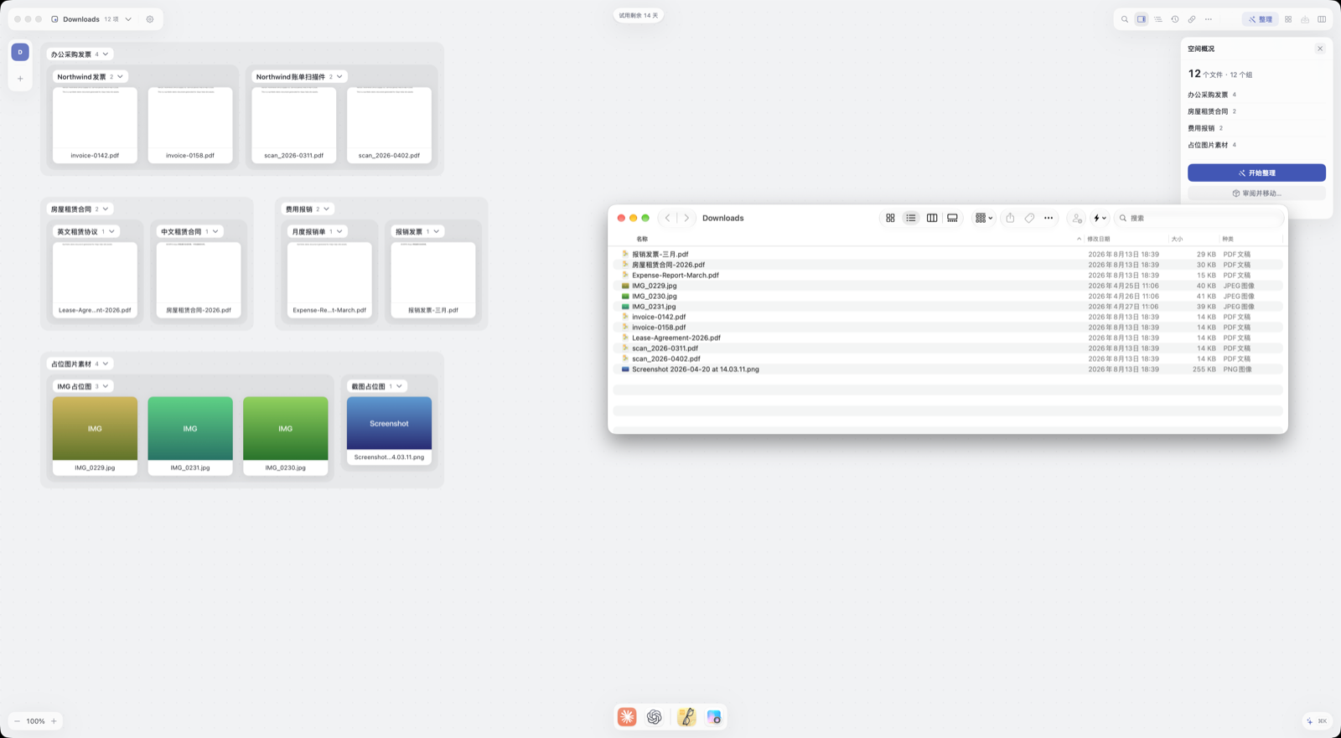Expand the Downloads title dropdown chevron
This screenshot has width=1341, height=738.
point(128,19)
